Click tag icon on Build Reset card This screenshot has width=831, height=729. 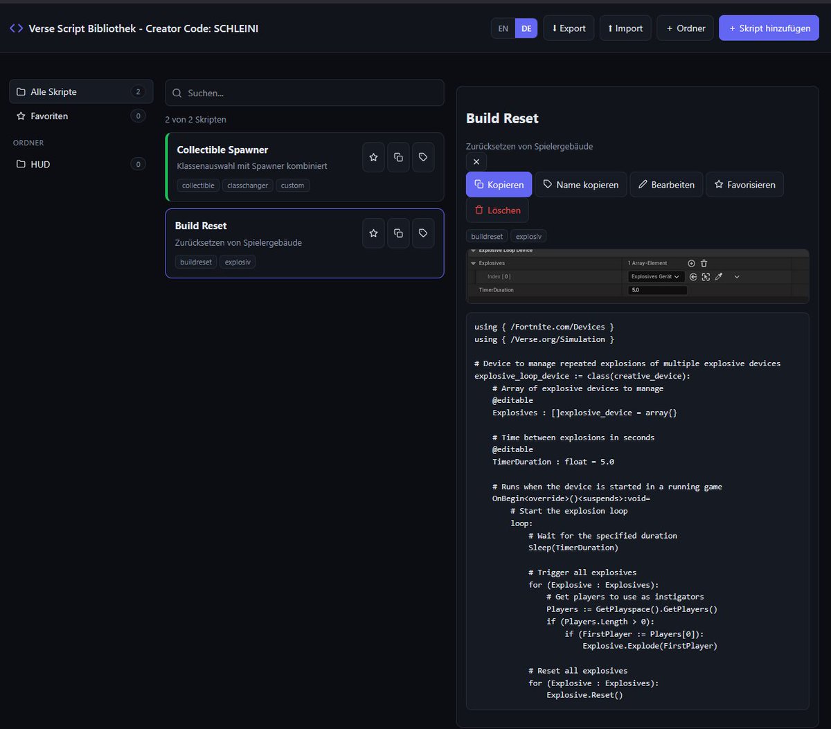click(423, 233)
